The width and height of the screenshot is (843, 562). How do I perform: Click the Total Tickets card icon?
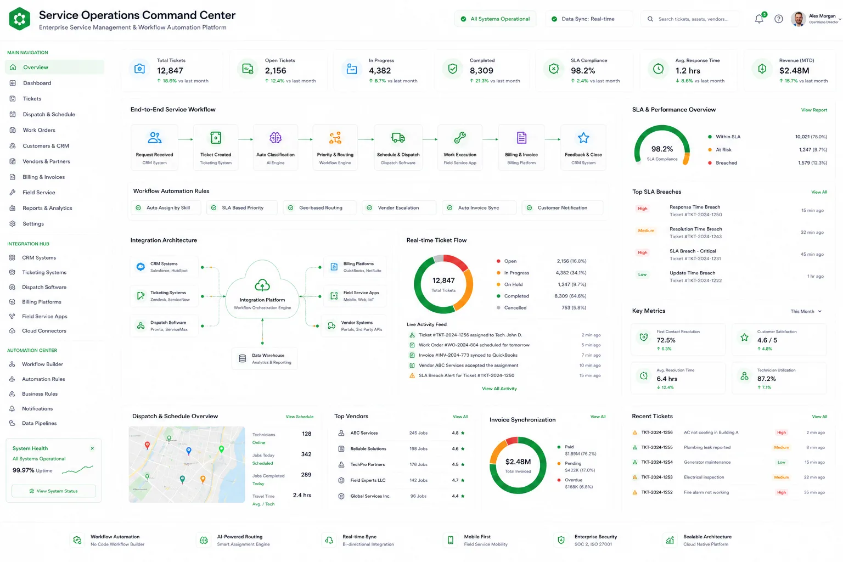point(140,69)
